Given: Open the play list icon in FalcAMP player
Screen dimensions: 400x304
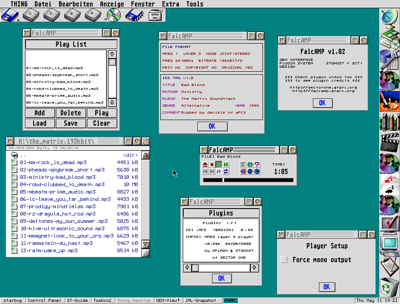Looking at the screenshot, I should pos(243,165).
